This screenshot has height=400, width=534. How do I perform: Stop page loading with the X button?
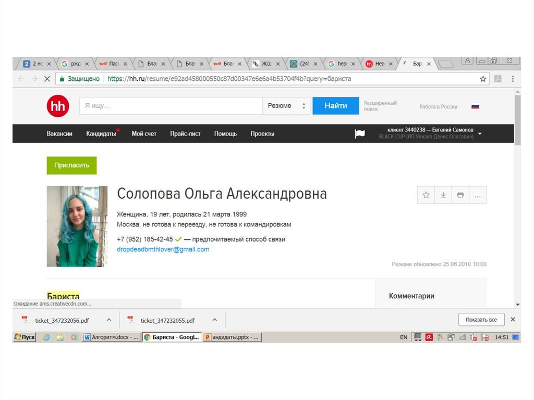coord(46,79)
